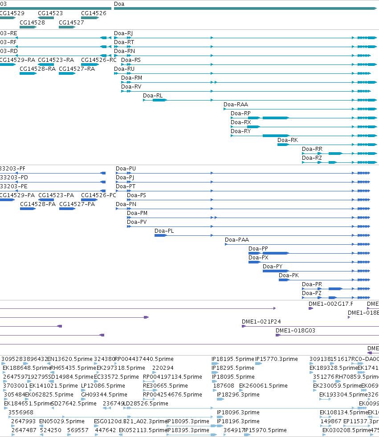Select the CG14528 gene label

[x=32, y=23]
